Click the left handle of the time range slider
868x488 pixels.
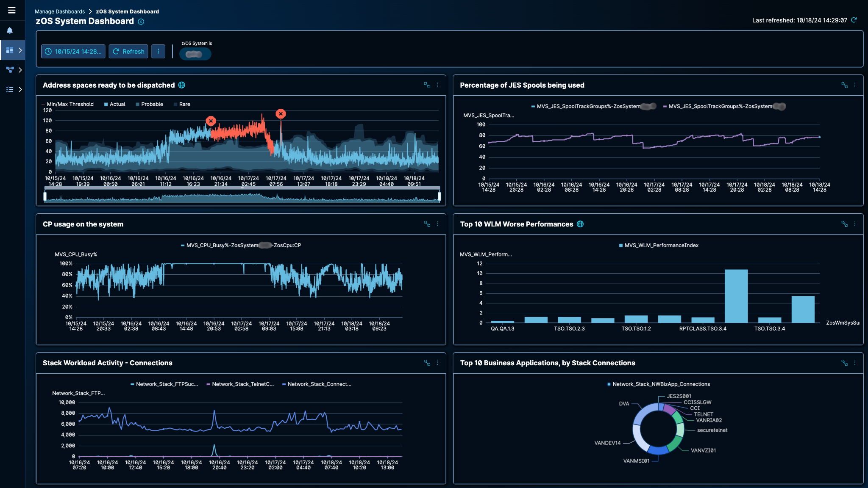pos(45,196)
